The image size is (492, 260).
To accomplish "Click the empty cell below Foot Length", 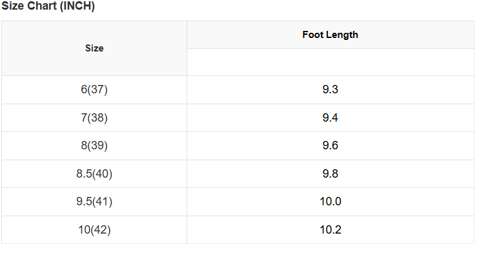I will (330, 62).
